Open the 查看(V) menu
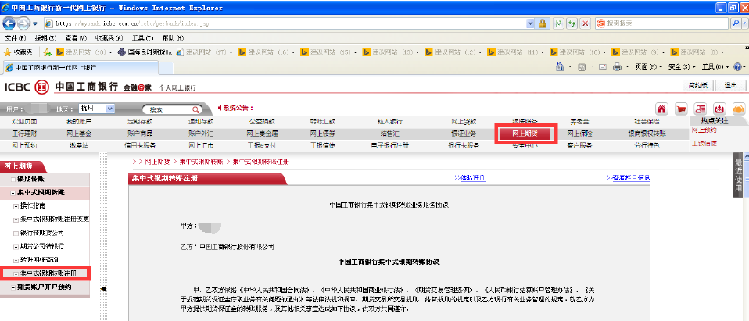 pyautogui.click(x=76, y=38)
